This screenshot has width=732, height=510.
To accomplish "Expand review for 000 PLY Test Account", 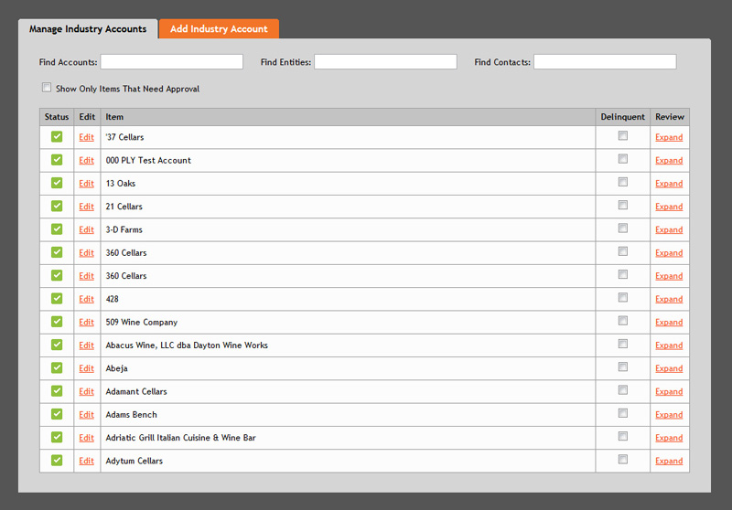I will [669, 160].
